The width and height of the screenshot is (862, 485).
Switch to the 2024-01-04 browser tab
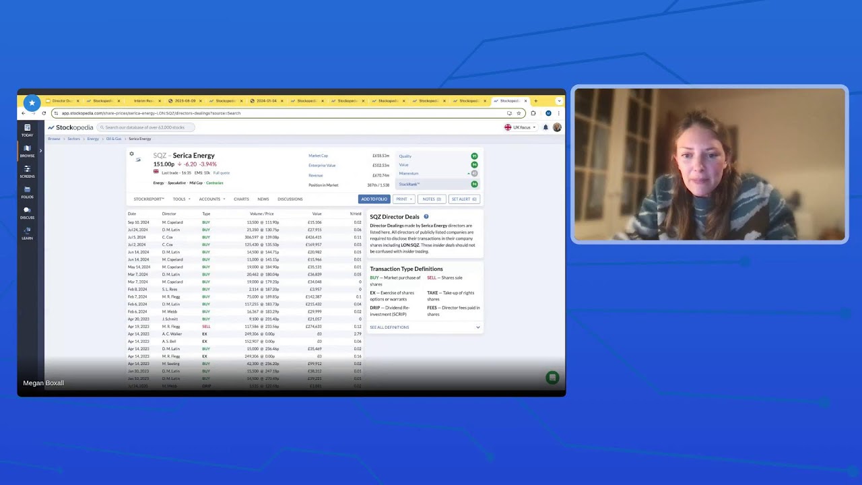265,101
